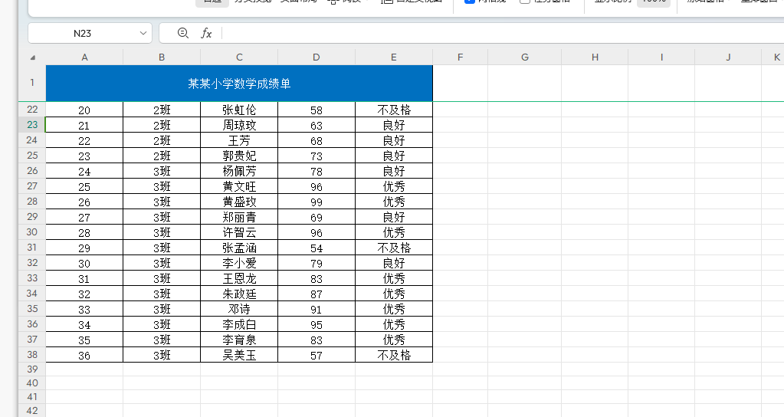Select row 1 header

[32, 83]
